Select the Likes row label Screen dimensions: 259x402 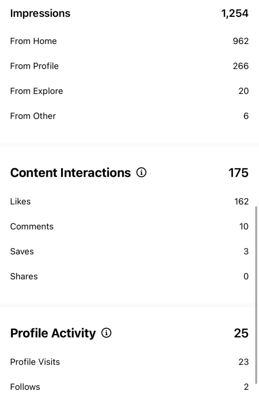point(20,202)
